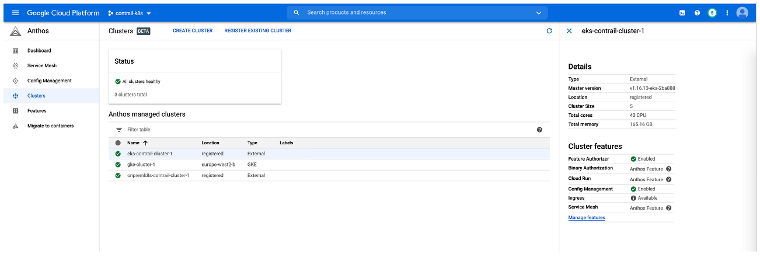Click the BETA badge next to Clusters
The width and height of the screenshot is (760, 271).
coord(143,31)
